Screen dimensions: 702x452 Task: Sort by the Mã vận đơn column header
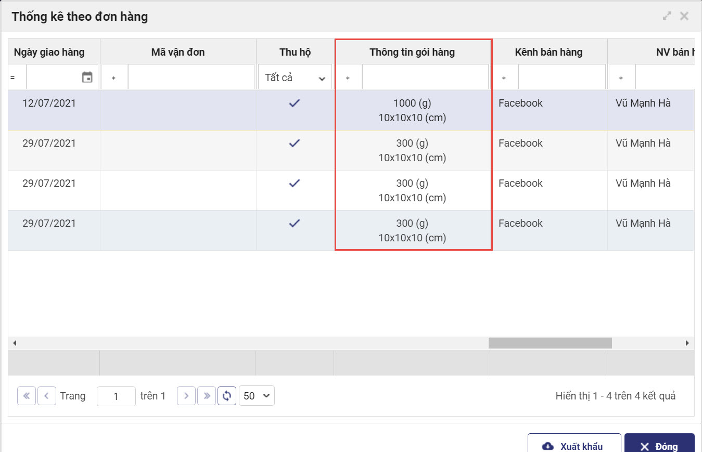tap(178, 52)
